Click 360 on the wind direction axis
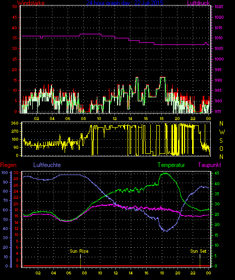The width and height of the screenshot is (235, 280). (x=15, y=123)
